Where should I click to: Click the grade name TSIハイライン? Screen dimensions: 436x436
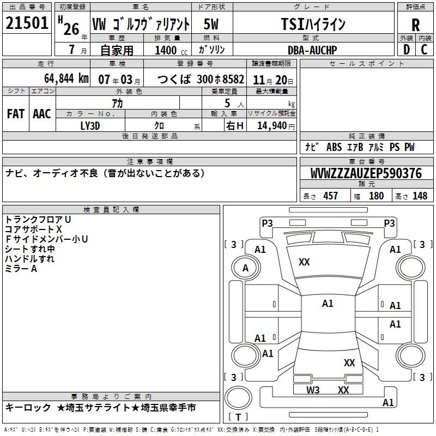[x=313, y=24]
